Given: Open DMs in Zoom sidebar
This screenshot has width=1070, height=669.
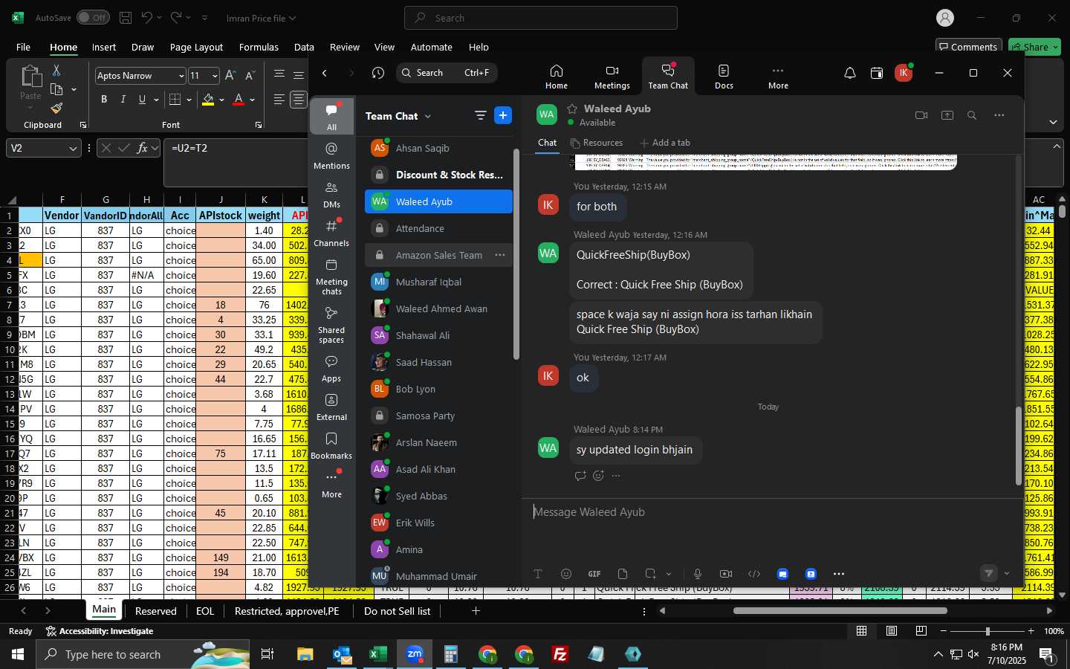Looking at the screenshot, I should tap(331, 195).
